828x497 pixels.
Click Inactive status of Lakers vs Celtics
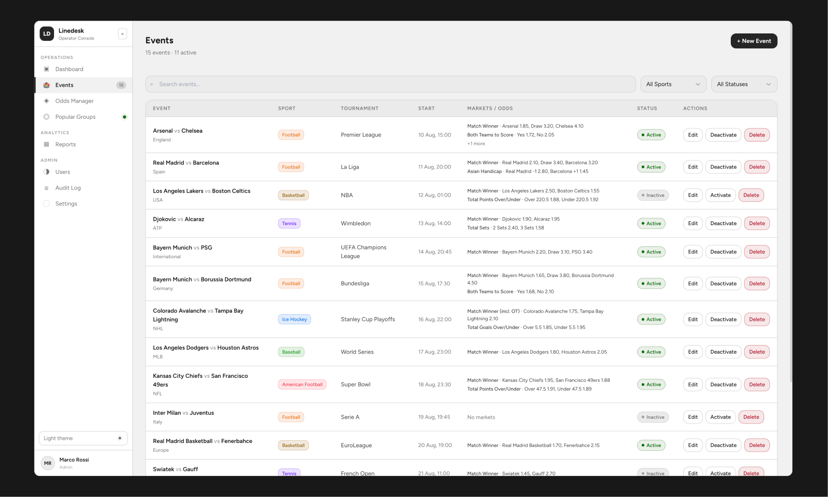pos(653,195)
